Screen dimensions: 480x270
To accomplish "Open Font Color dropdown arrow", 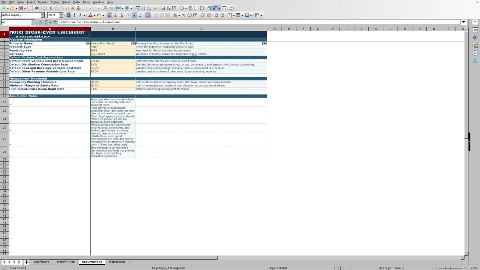I will point(94,15).
